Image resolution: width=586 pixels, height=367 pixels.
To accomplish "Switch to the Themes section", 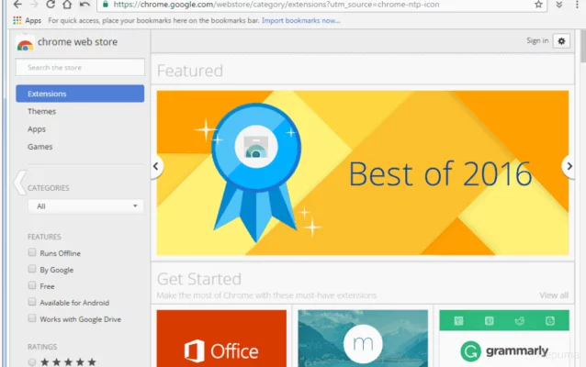I will click(x=41, y=111).
